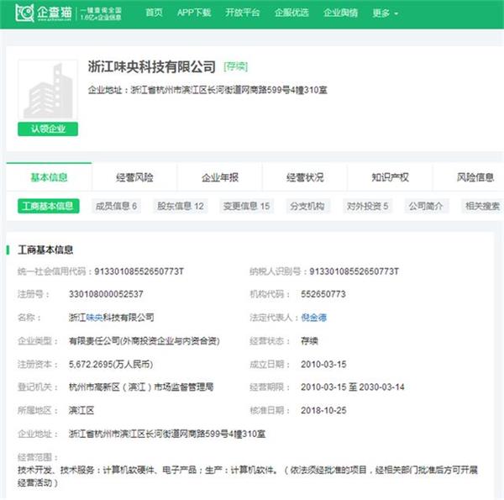Switch to the 基本信息 tab

[x=49, y=177]
